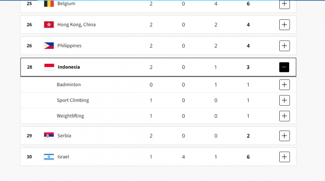The width and height of the screenshot is (325, 181).
Task: Expand the Belgium medal details
Action: 284,4
